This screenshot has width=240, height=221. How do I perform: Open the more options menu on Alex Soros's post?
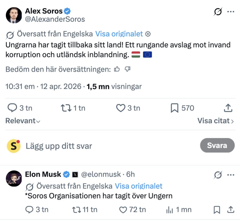point(231,12)
